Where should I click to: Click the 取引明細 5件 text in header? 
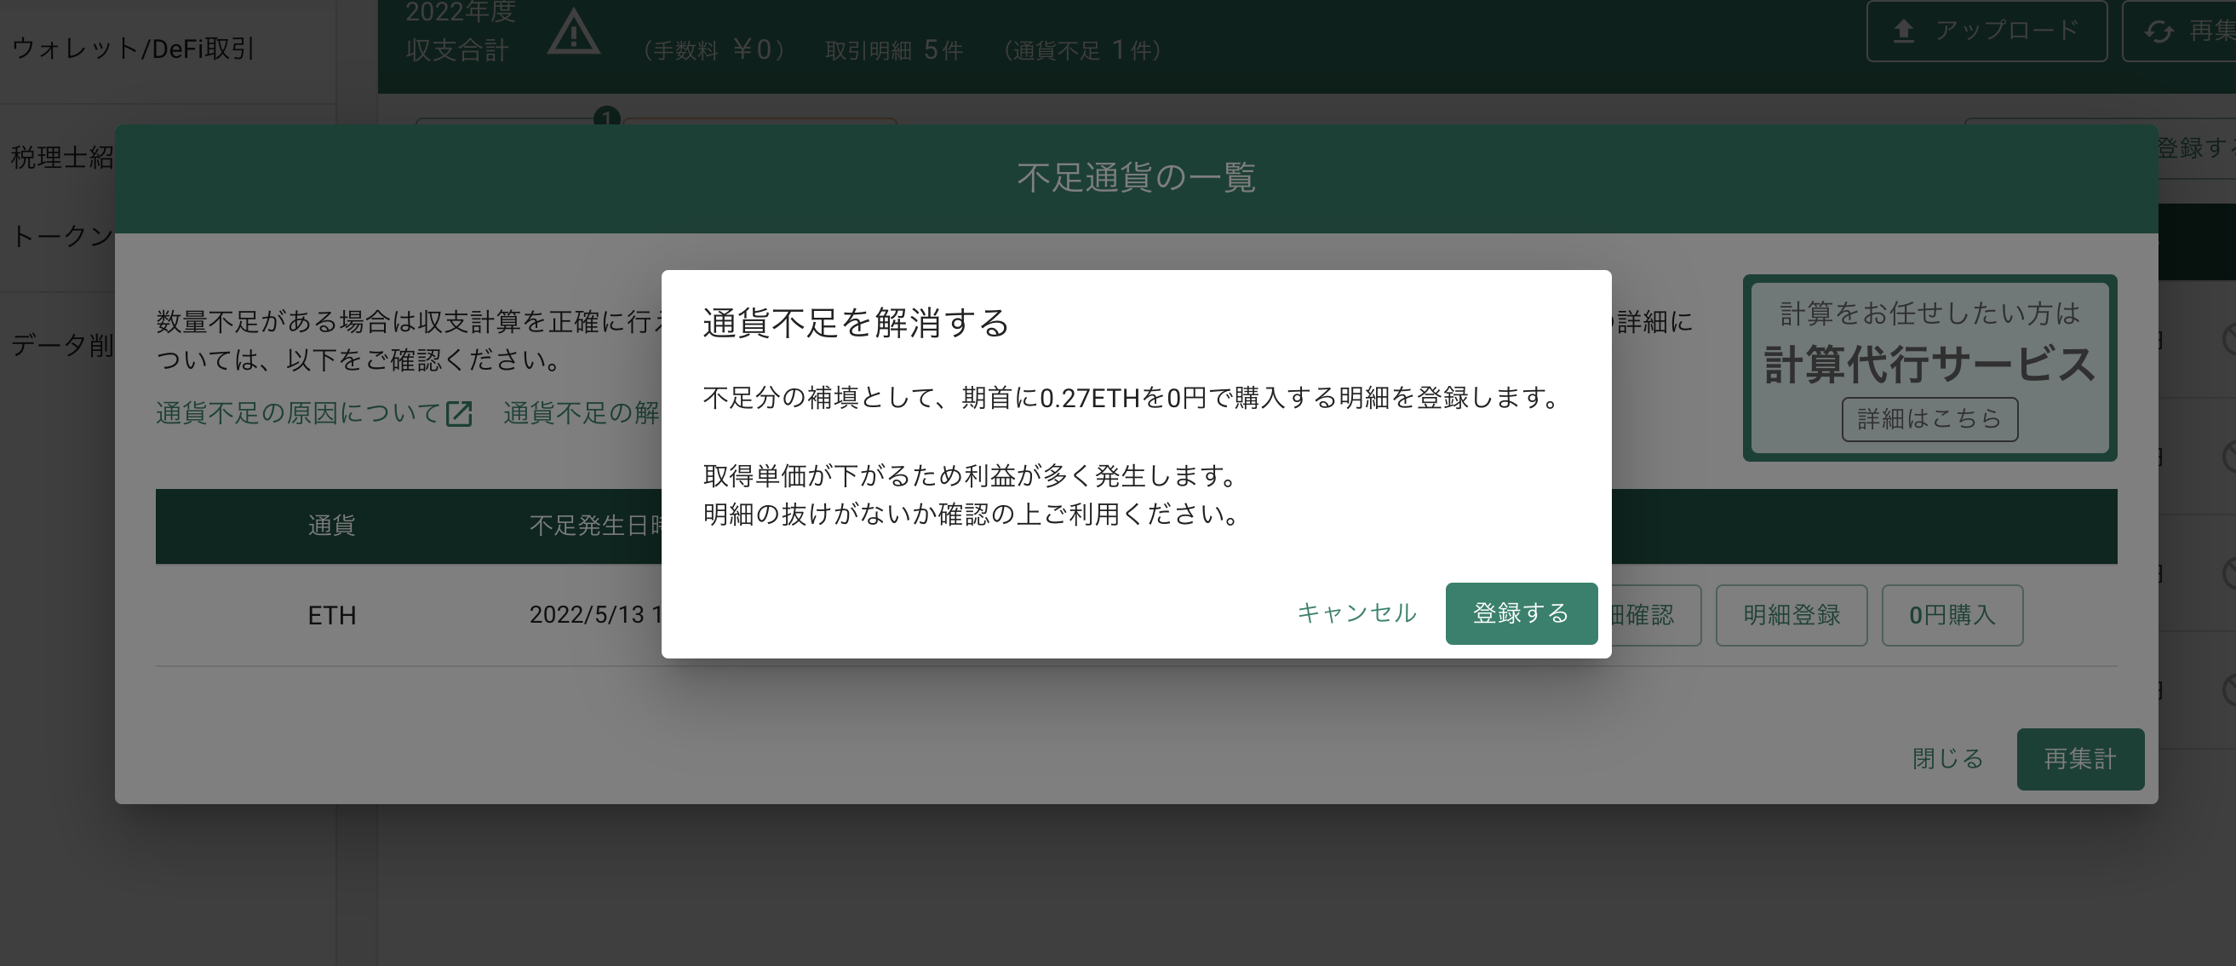tap(894, 50)
